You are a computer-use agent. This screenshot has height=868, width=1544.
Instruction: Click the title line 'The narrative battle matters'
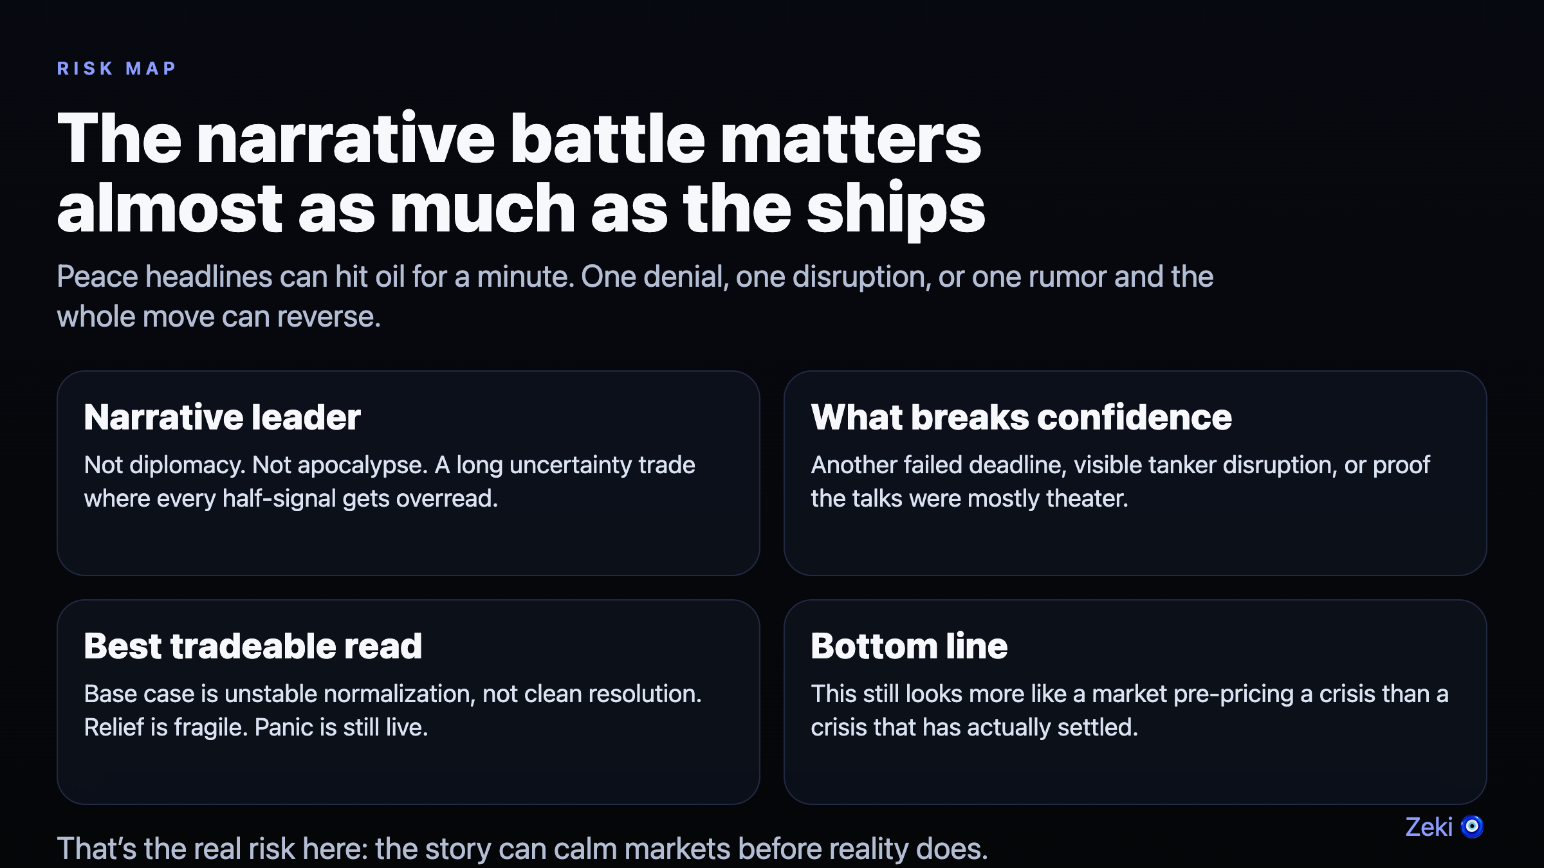tap(519, 139)
